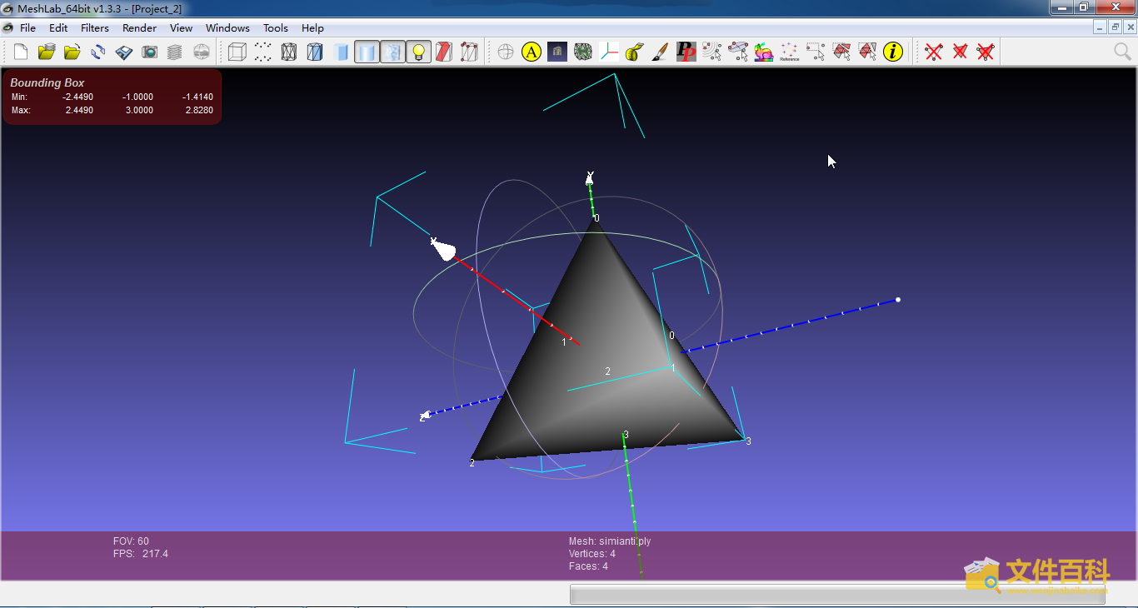Toggle Flat shading render mode
Image resolution: width=1138 pixels, height=608 pixels.
(x=341, y=52)
